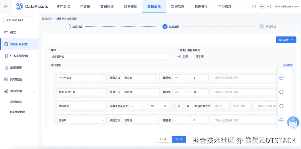Open the <= operator dropdown beside value 2
The image size is (301, 149).
181,78
